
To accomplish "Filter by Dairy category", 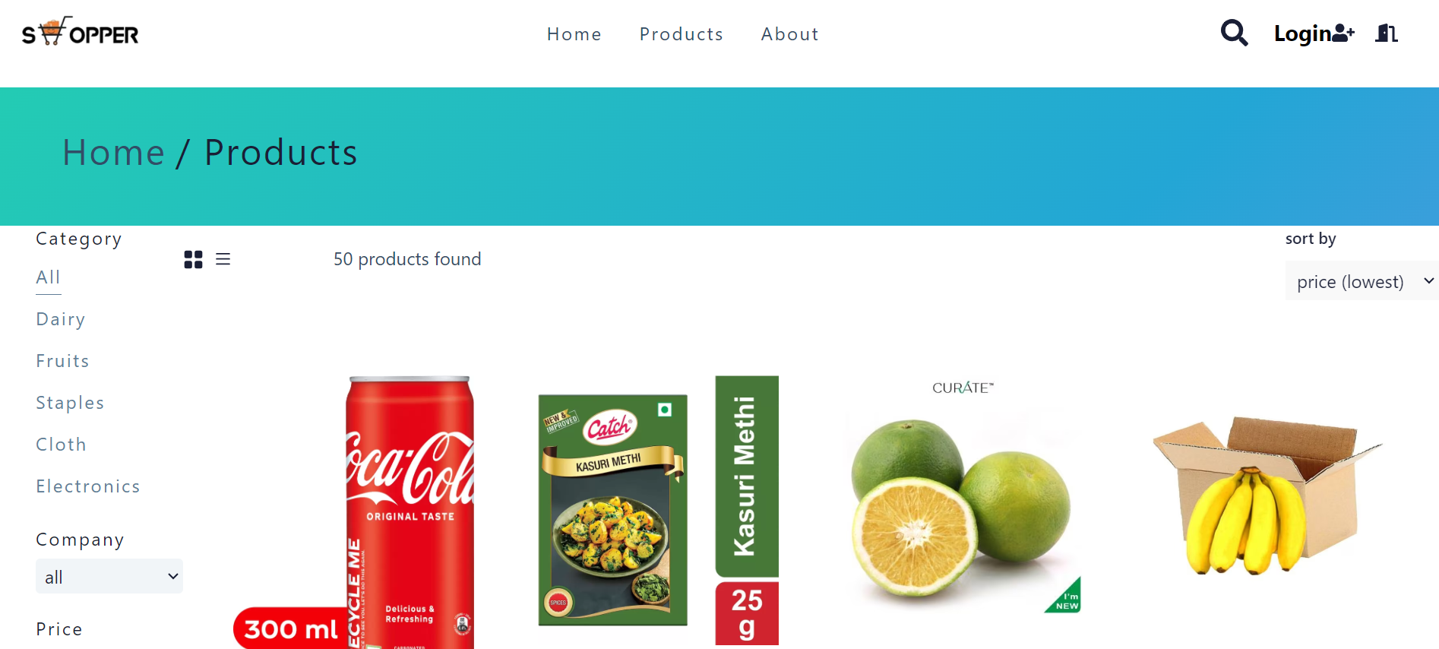I will (61, 319).
